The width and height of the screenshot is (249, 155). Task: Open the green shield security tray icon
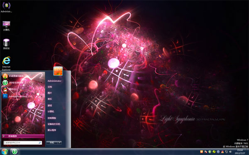coord(210,152)
